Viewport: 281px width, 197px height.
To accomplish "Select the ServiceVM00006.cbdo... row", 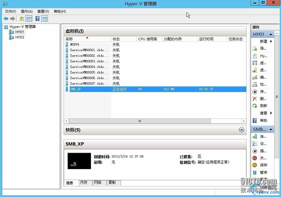I will [x=155, y=78].
